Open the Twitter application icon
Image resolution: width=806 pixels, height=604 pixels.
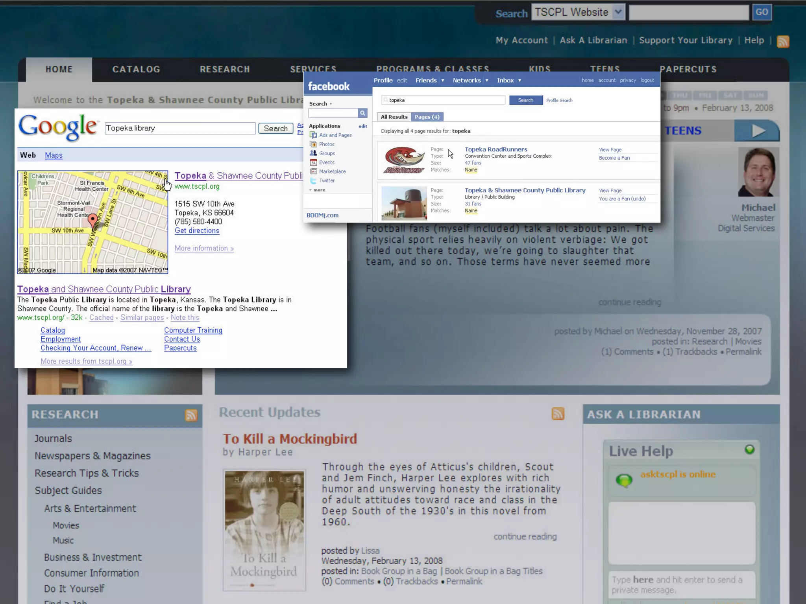tap(313, 180)
